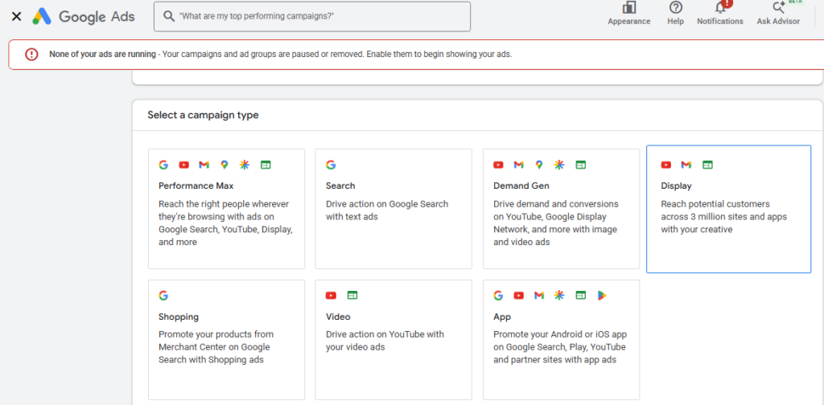Click Discover asterisk icon in App card
The width and height of the screenshot is (824, 405).
559,296
